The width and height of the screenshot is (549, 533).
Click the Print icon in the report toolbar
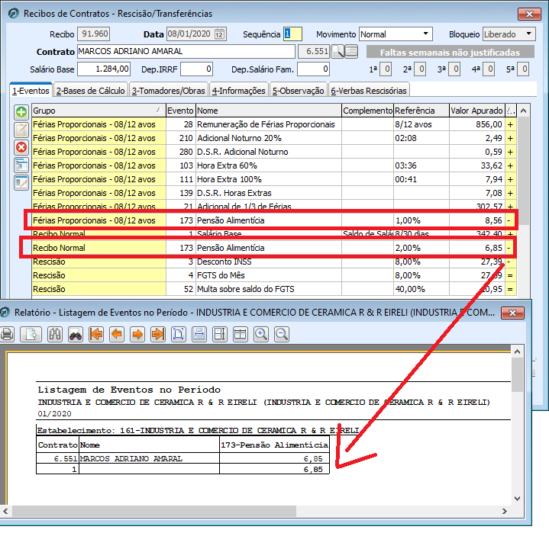point(7,334)
